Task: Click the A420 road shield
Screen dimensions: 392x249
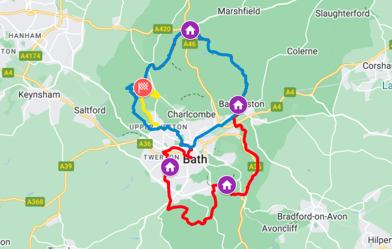Action: [163, 29]
